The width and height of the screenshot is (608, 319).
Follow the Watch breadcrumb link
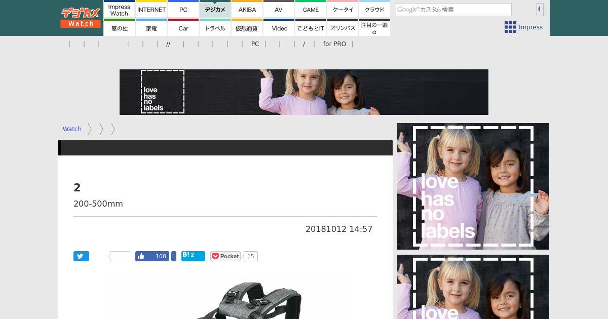[x=72, y=129]
